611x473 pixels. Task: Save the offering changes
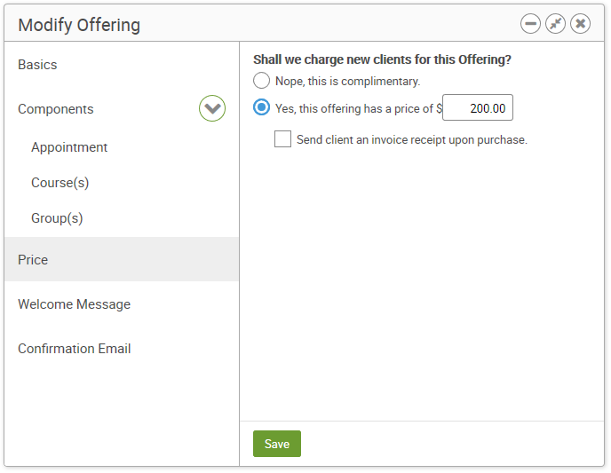(277, 444)
